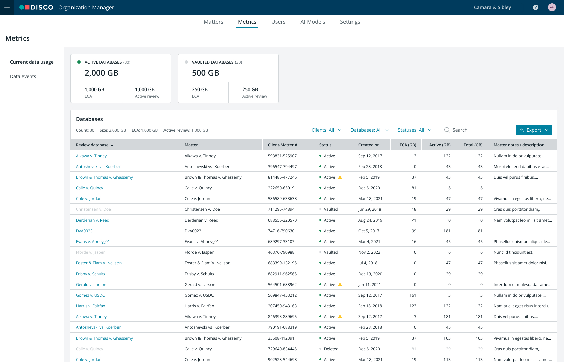Expand the Clients: All filter
The height and width of the screenshot is (362, 564).
(326, 130)
